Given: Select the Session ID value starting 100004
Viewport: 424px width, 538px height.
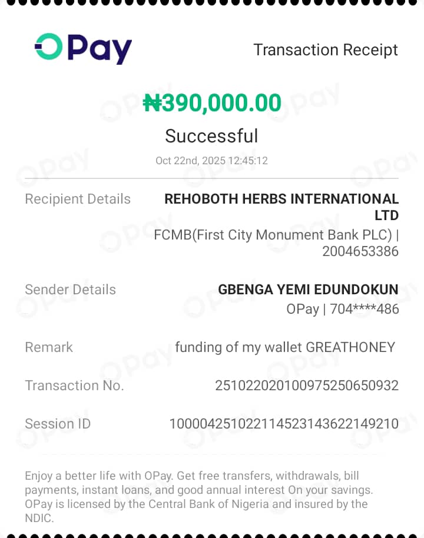Looking at the screenshot, I should click(284, 424).
